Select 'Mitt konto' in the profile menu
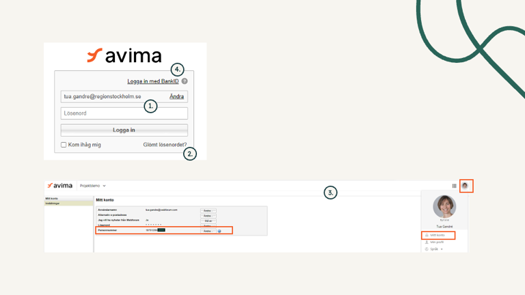The height and width of the screenshot is (295, 525). click(437, 235)
